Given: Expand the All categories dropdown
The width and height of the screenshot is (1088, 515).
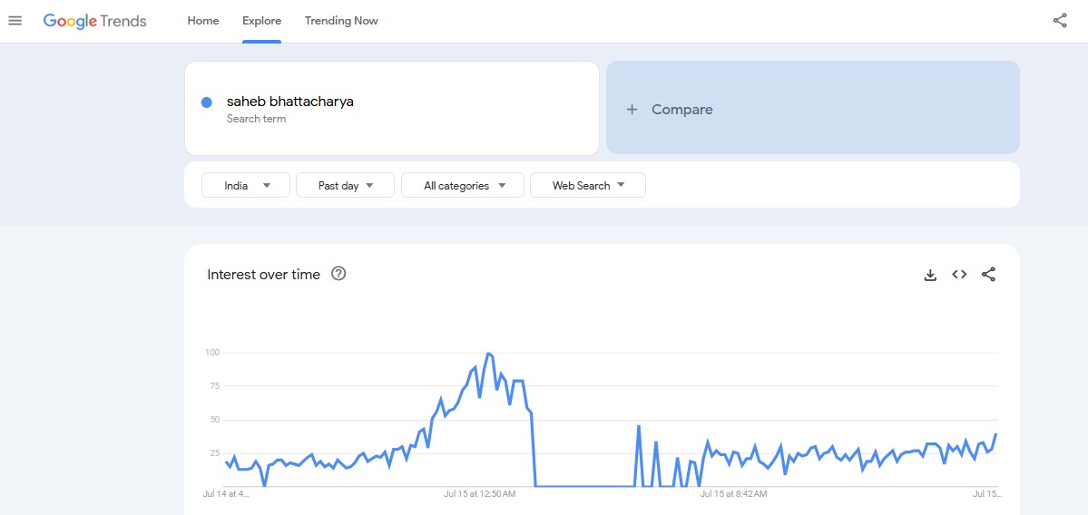Looking at the screenshot, I should (x=463, y=185).
